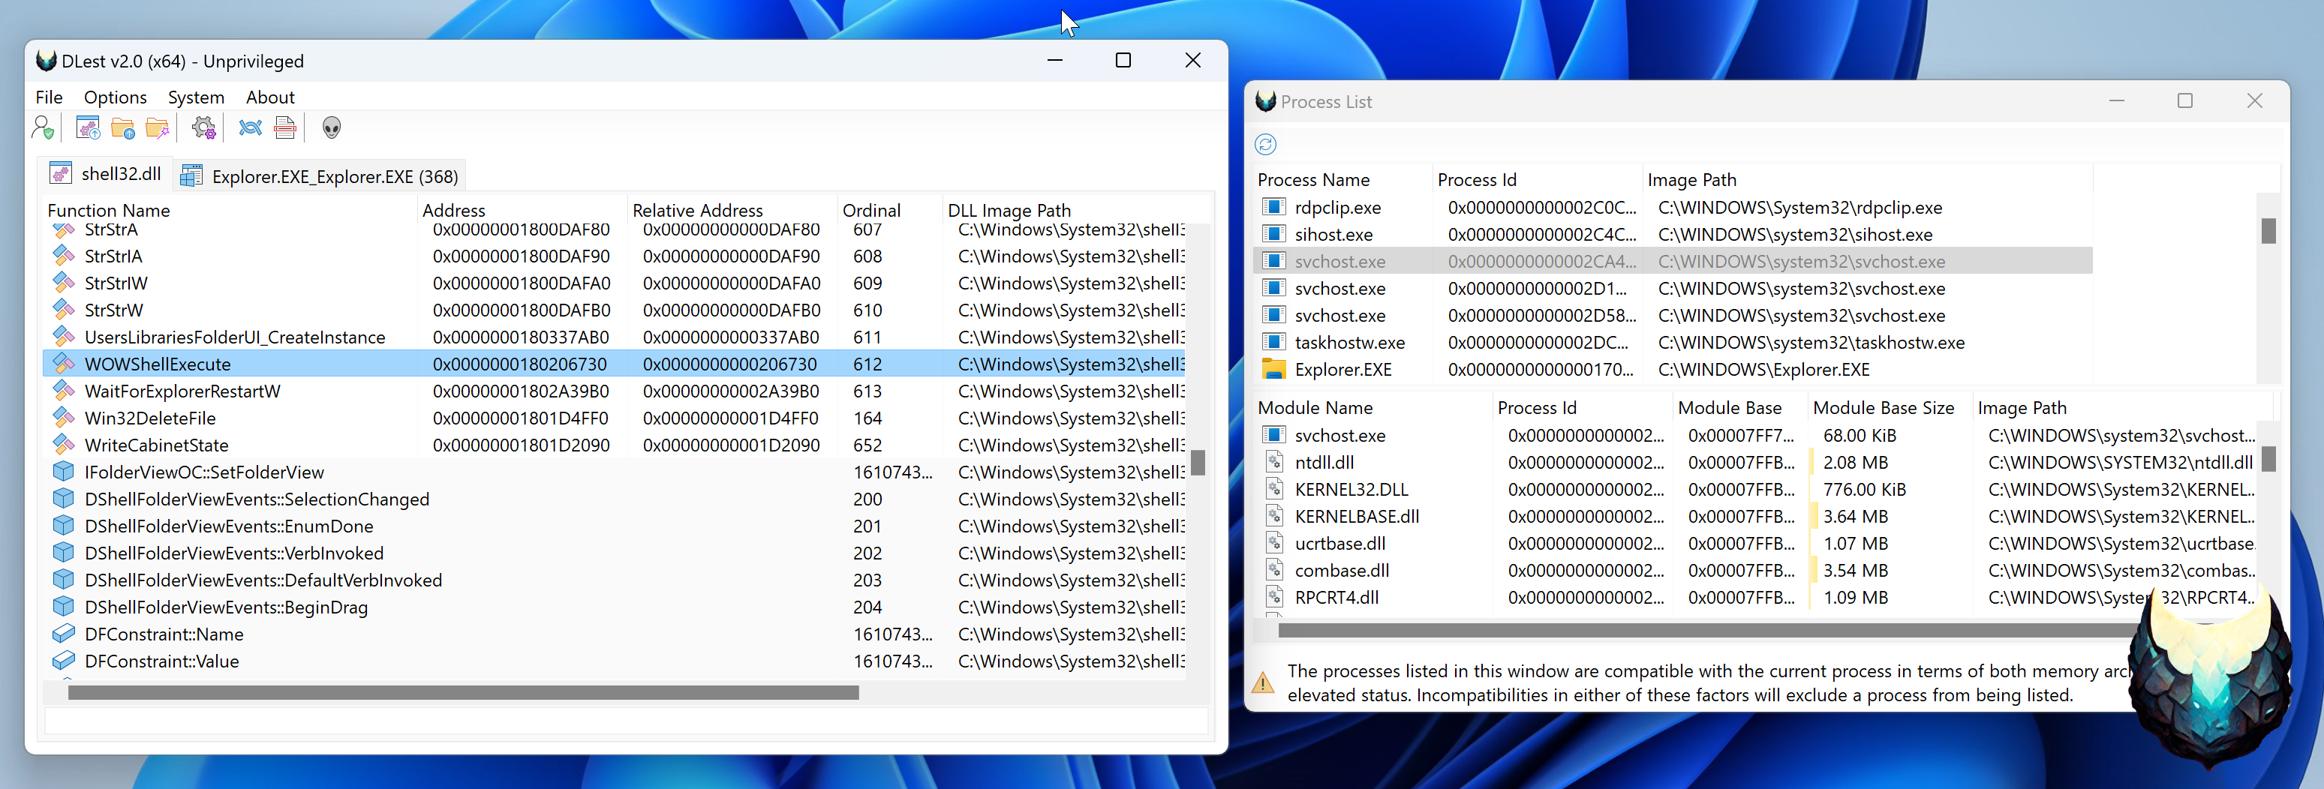Select the UsersLibrariesFolderUI_CreateInstance row

(614, 336)
